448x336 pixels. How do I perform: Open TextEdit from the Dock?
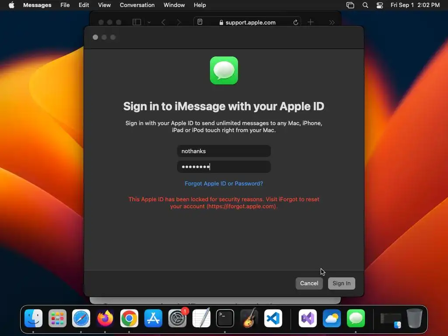201,318
